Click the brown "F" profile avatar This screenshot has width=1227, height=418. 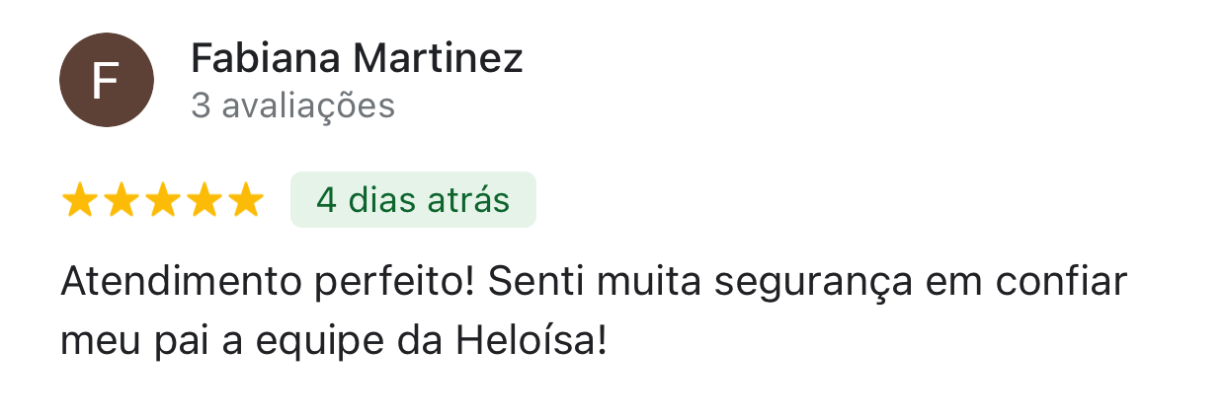[107, 80]
